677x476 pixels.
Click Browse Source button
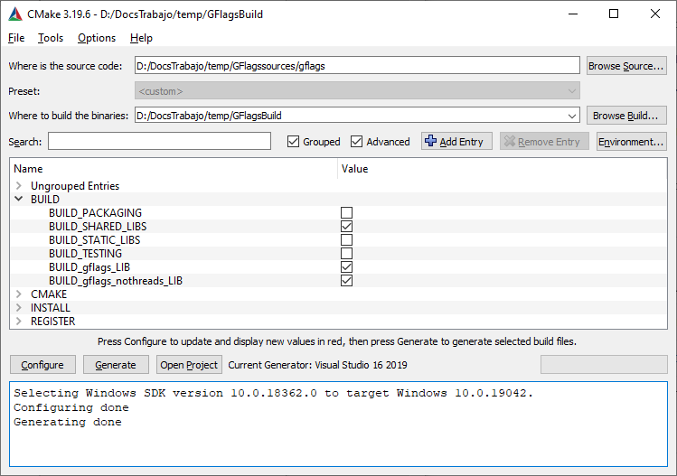click(626, 66)
